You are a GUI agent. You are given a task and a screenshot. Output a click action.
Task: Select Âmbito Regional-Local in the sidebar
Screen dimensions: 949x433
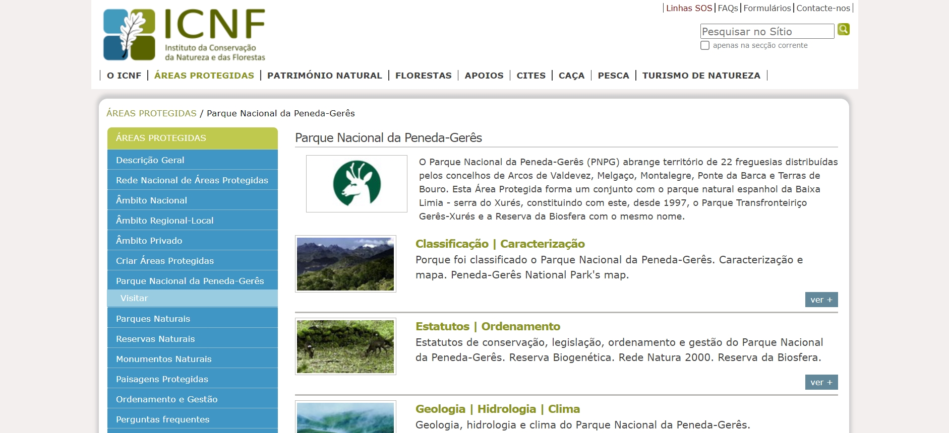click(x=193, y=220)
